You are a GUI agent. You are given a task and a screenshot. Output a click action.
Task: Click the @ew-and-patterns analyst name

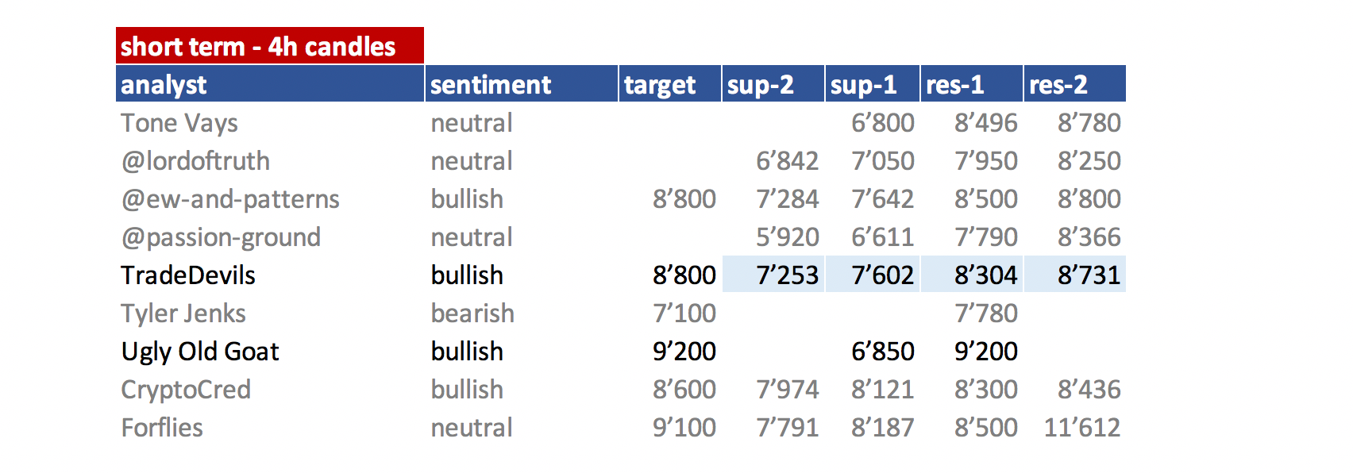[230, 199]
